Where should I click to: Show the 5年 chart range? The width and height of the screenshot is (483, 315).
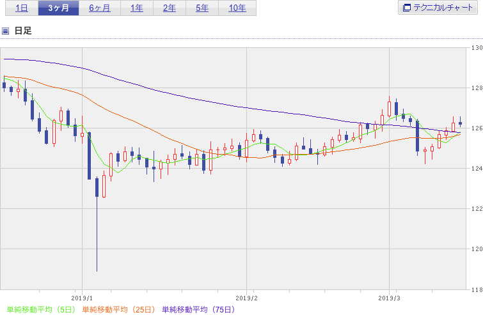click(202, 8)
